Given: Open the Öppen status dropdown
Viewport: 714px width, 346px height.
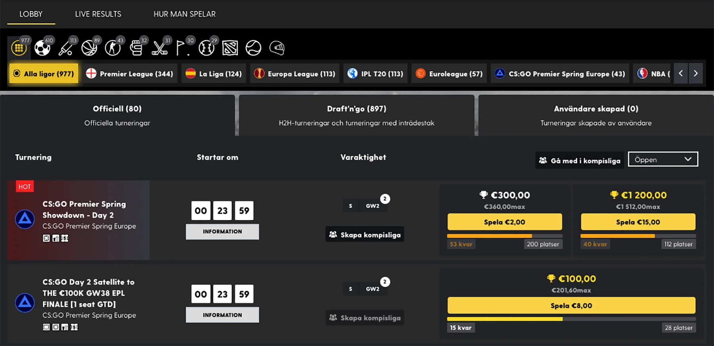Looking at the screenshot, I should click(662, 160).
